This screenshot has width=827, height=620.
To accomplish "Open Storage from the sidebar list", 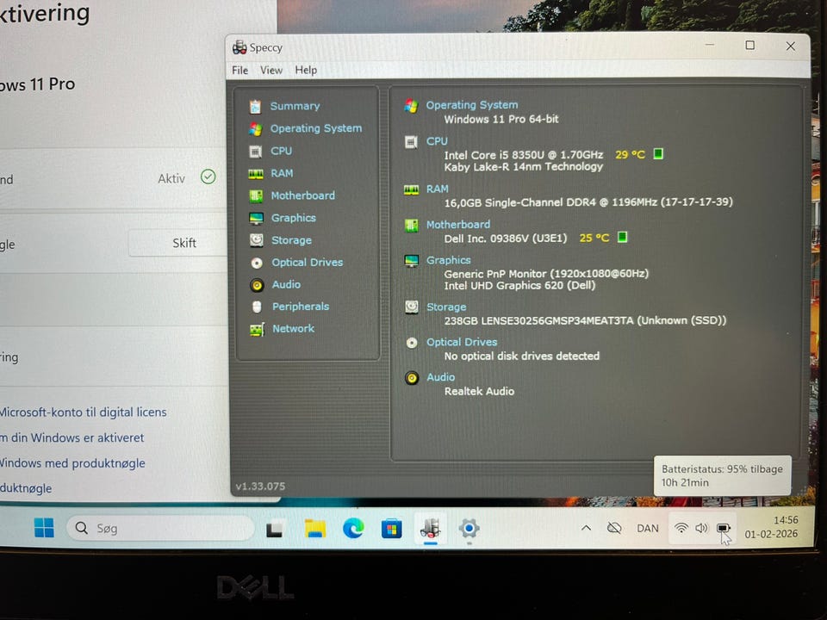I will pyautogui.click(x=291, y=240).
